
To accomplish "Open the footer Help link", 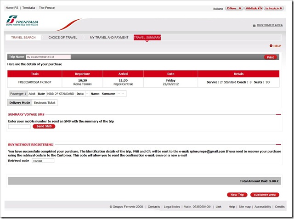I will pyautogui.click(x=232, y=207).
